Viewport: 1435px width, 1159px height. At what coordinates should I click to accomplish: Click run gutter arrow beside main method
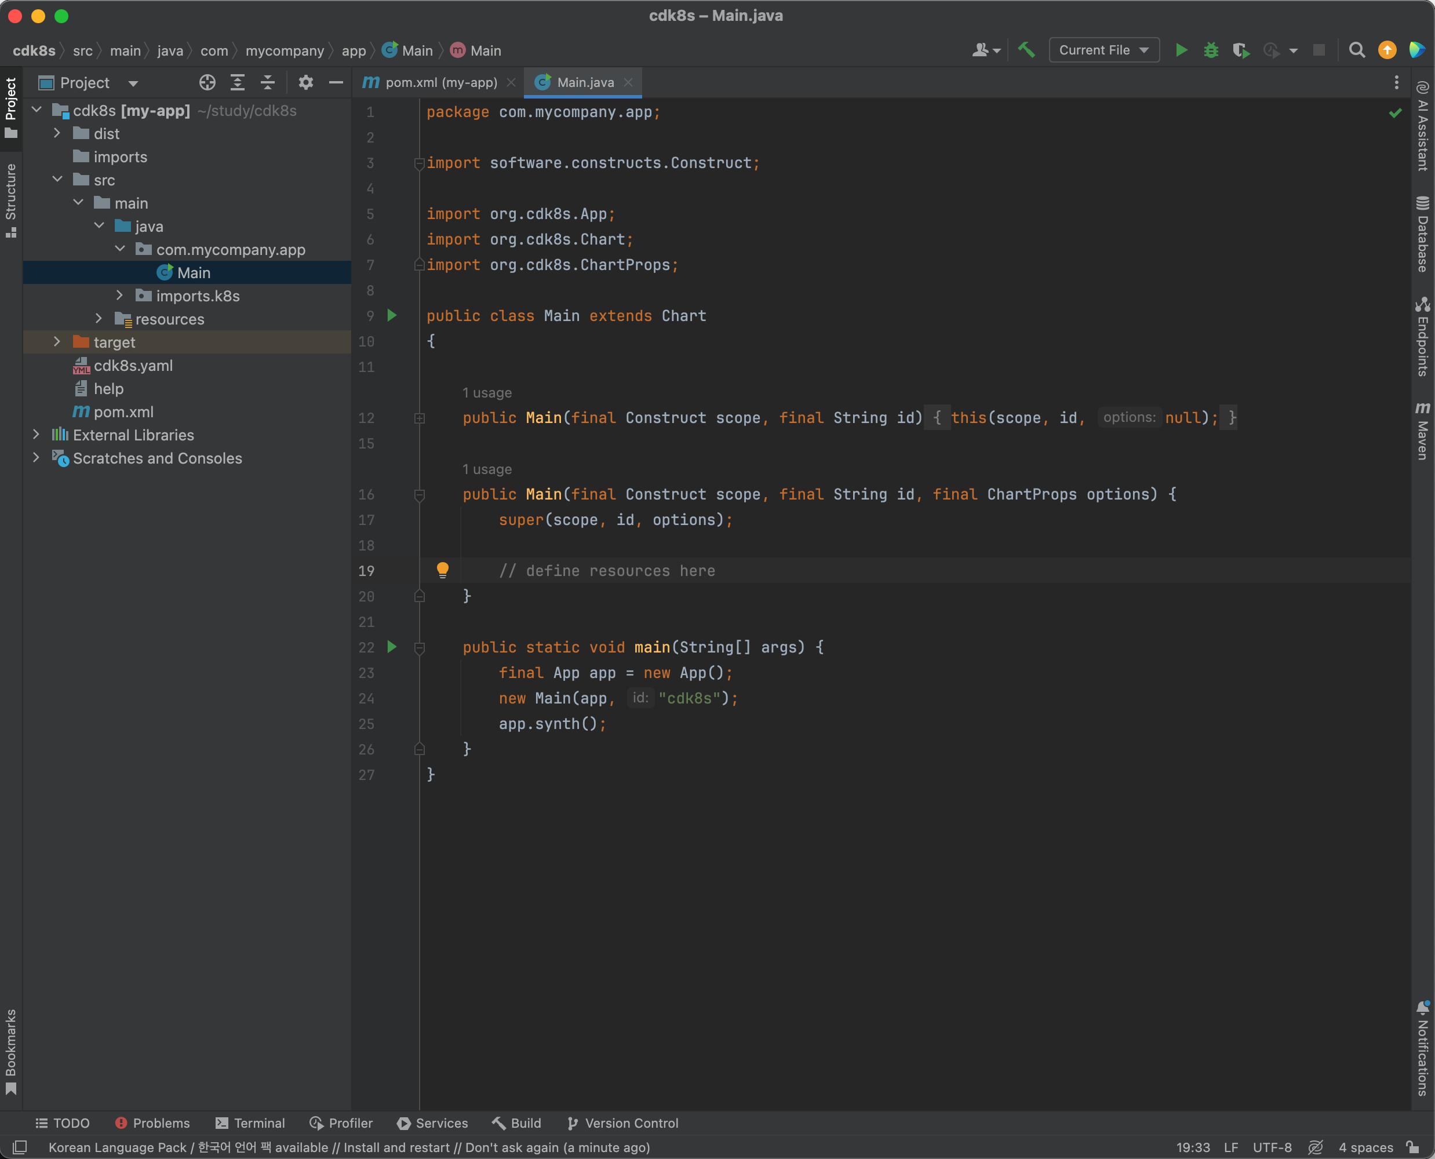click(x=392, y=646)
